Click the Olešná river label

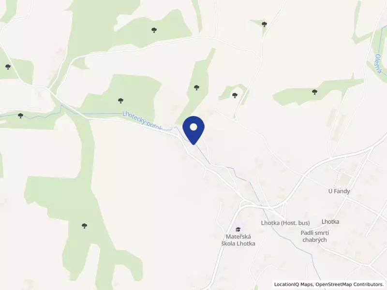(x=378, y=64)
